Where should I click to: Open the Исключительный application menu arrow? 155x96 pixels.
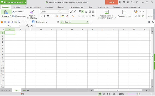(25, 2)
